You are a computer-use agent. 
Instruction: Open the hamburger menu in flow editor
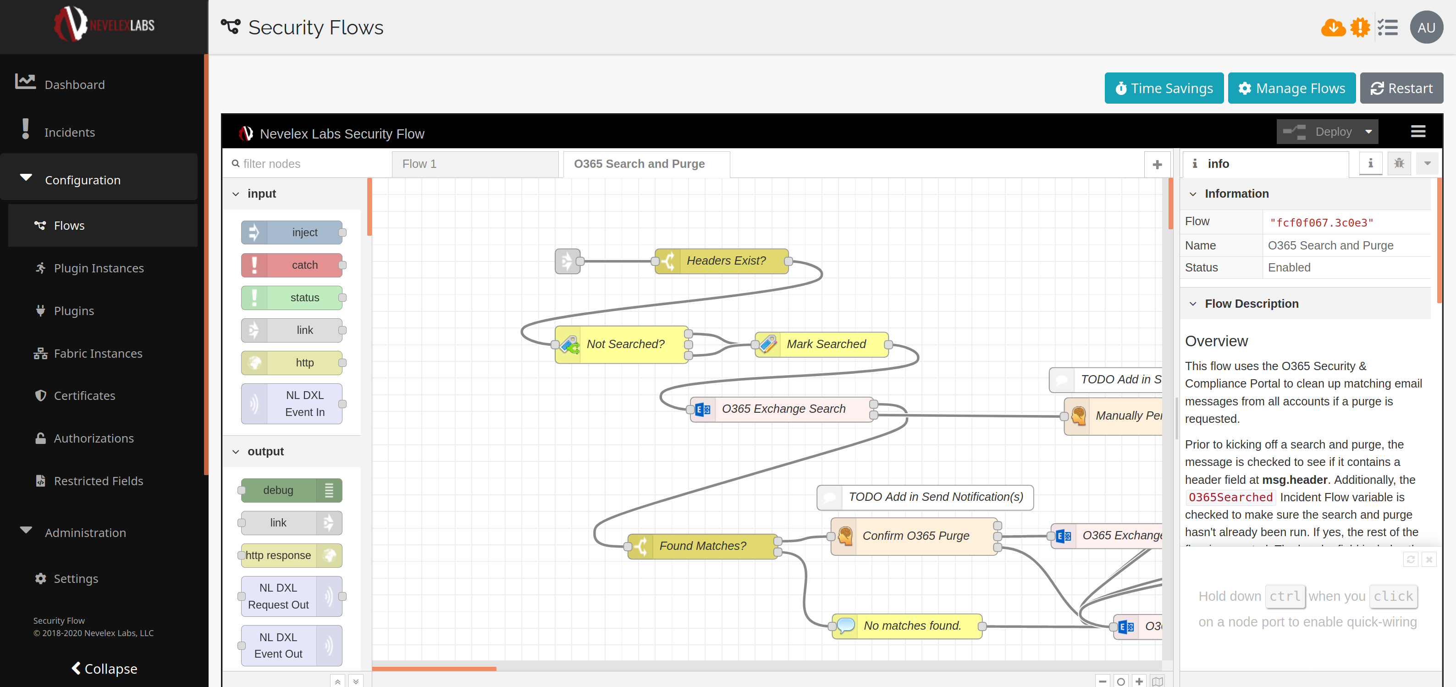(x=1417, y=132)
